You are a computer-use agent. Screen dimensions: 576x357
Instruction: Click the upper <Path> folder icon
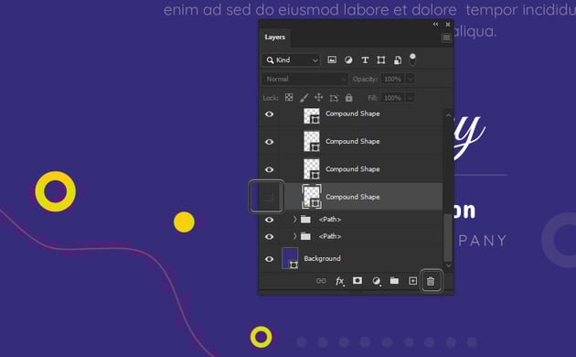tap(305, 220)
